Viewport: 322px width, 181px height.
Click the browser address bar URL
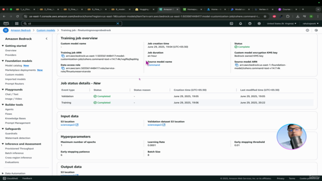pos(144,17)
